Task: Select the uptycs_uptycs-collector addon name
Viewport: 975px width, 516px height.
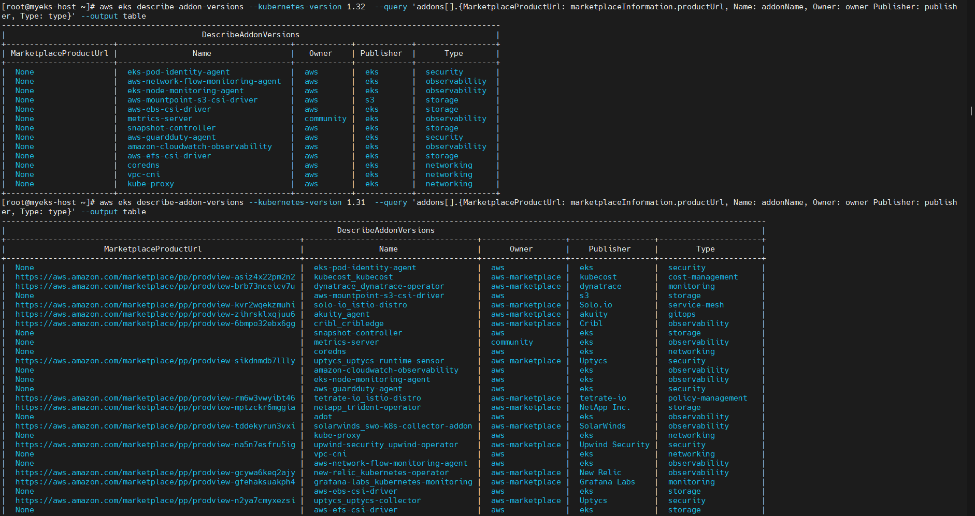Action: (x=367, y=500)
